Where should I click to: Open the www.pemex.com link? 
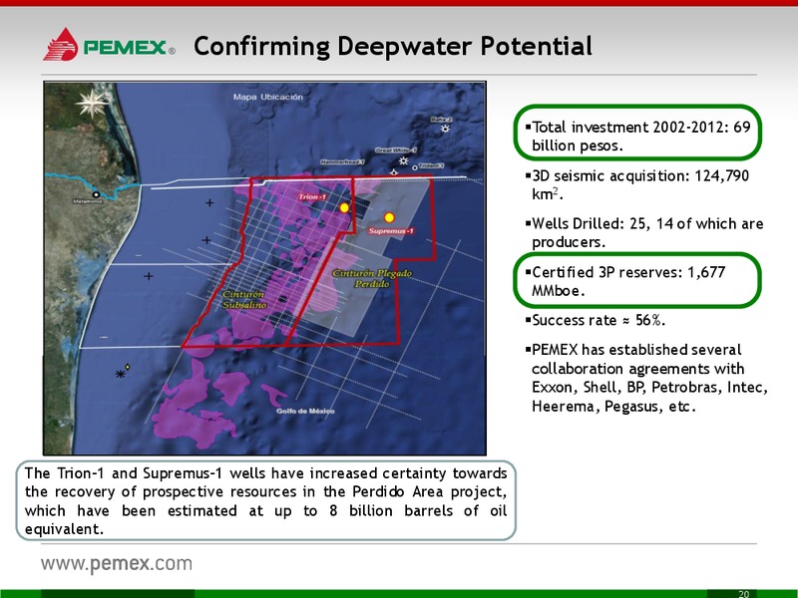tap(117, 563)
